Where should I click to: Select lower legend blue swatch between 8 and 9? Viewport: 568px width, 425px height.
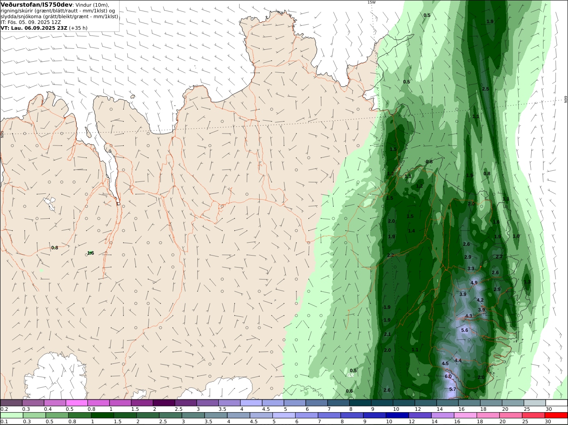pyautogui.click(x=351, y=415)
